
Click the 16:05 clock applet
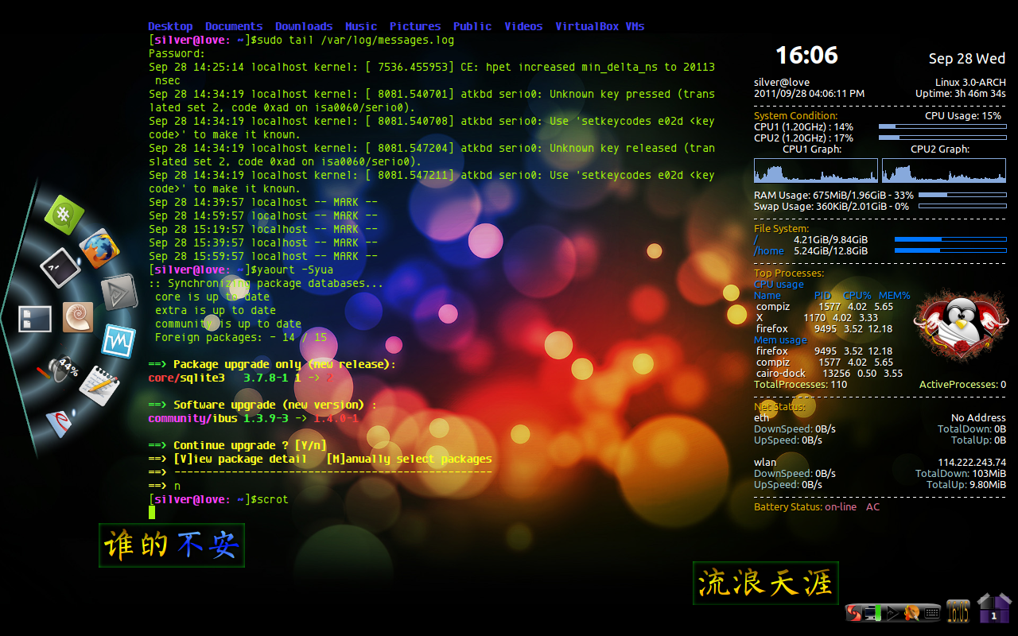[x=958, y=611]
